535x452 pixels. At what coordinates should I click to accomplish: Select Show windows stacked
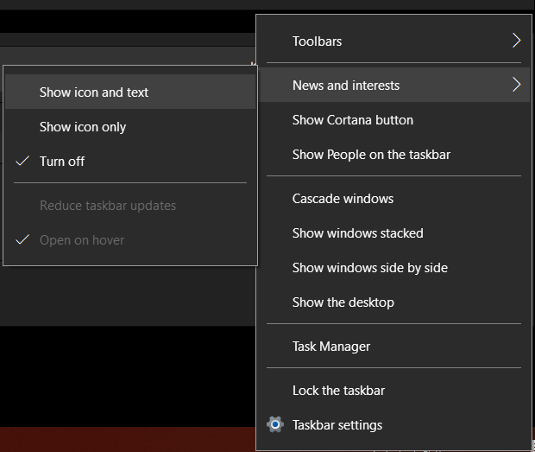(357, 233)
